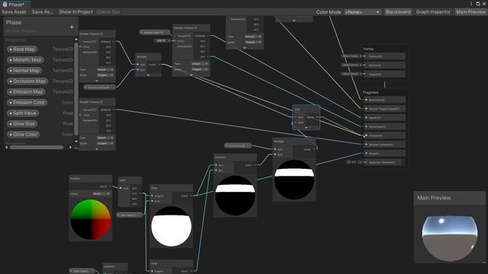Select the Emission Map property
Screen dimensions: 488x274
click(x=26, y=92)
